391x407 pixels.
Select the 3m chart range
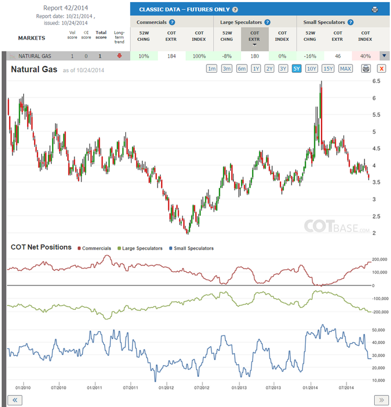pos(227,68)
